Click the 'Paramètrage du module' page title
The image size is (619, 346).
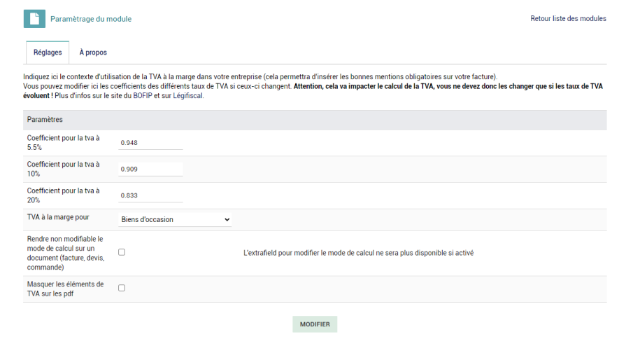click(x=91, y=19)
